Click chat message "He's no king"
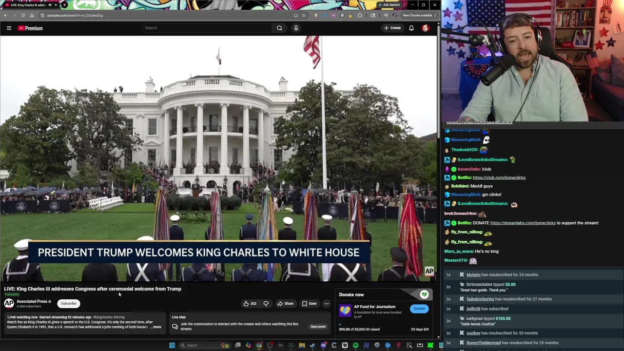 coord(487,252)
